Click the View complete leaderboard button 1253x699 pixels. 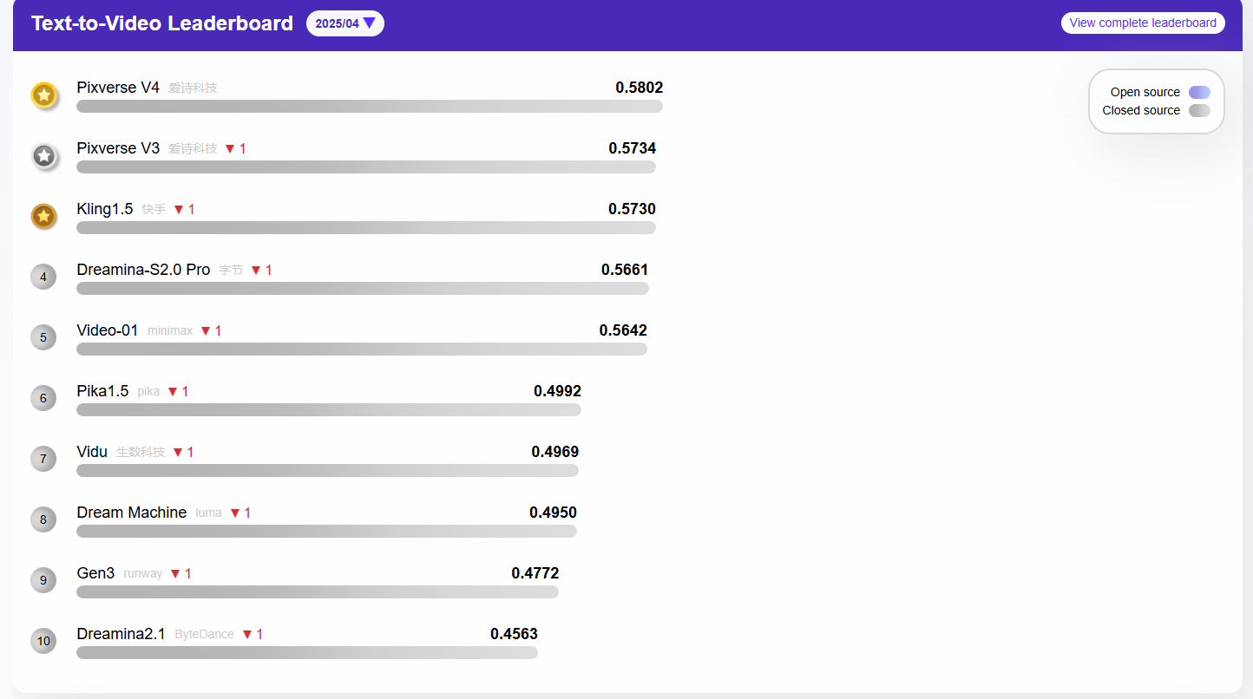(1142, 23)
